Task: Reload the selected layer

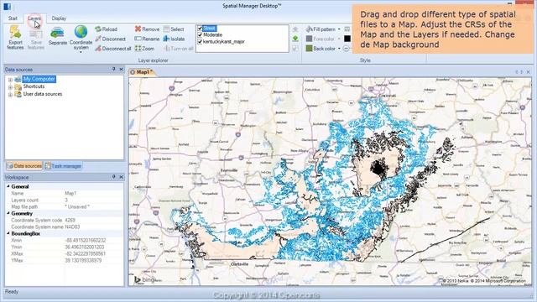Action: (x=107, y=29)
